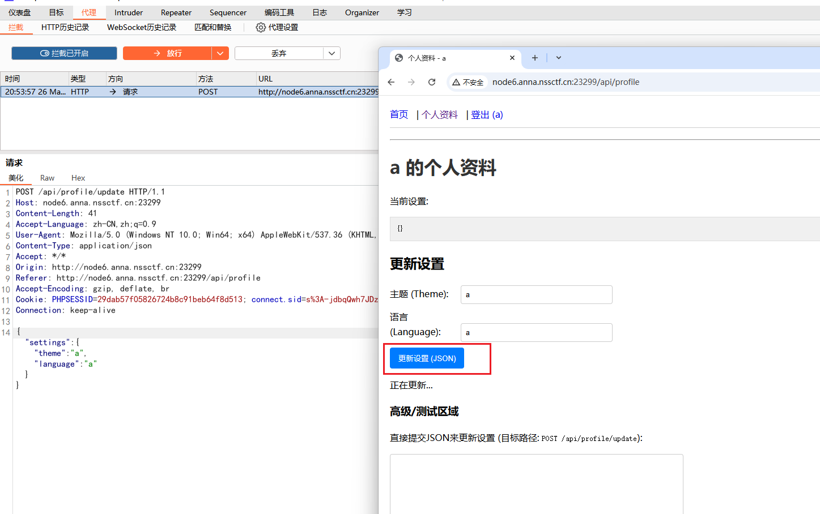Switch to the Repeater tab

coord(176,12)
